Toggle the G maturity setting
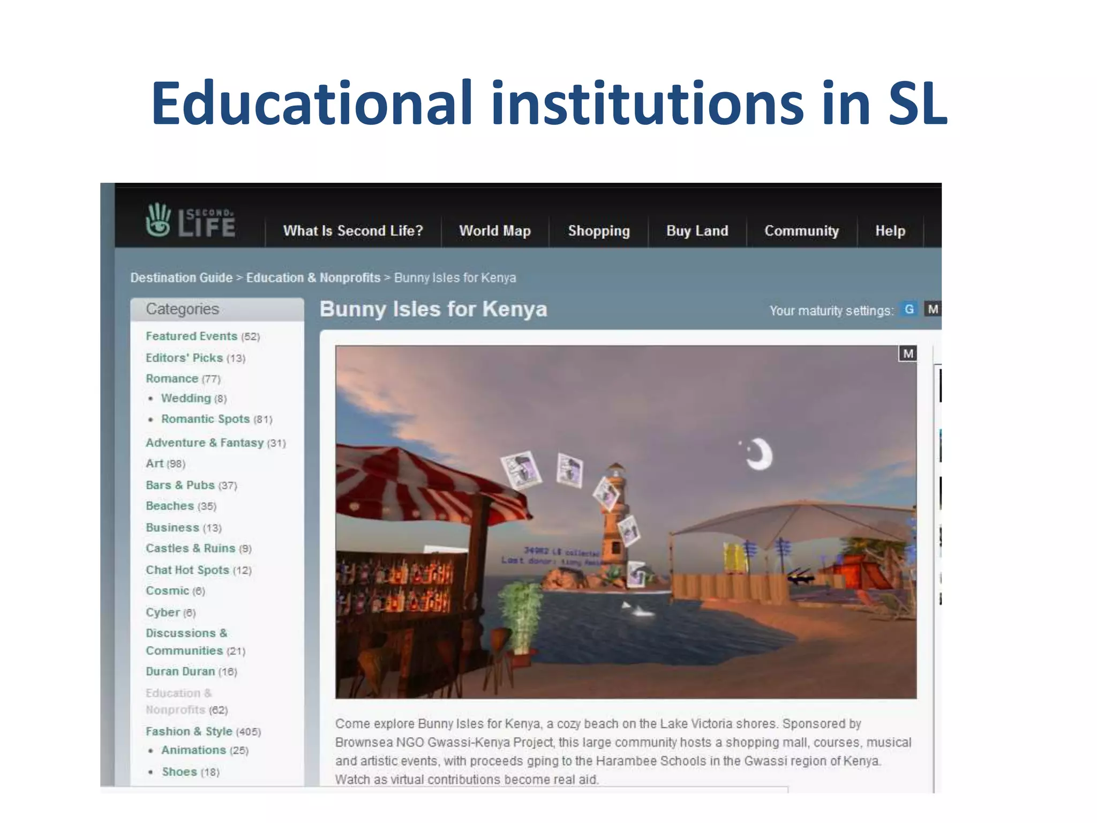The height and width of the screenshot is (823, 1097). point(909,309)
